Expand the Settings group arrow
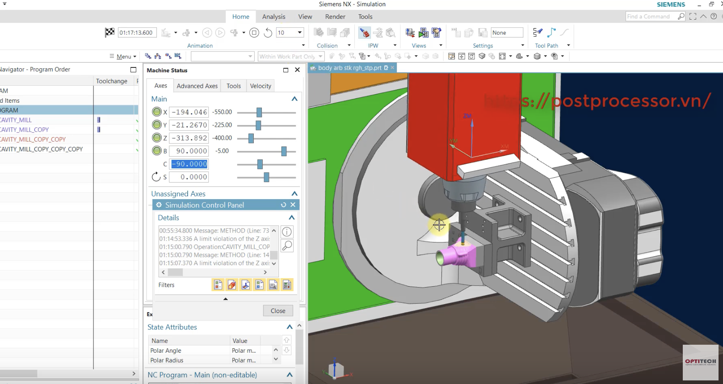 pos(522,46)
